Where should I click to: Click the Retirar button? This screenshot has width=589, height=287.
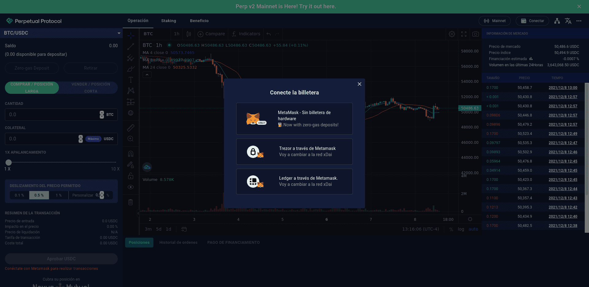[x=91, y=68]
